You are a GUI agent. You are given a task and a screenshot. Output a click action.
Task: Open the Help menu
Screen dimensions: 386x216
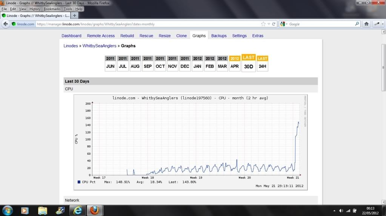[79, 9]
